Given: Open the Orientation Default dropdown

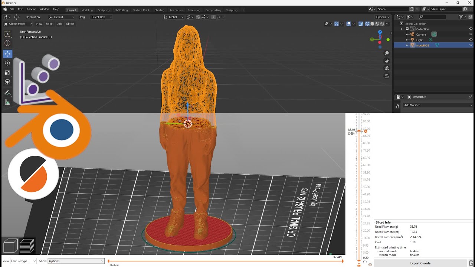Looking at the screenshot, I should pyautogui.click(x=62, y=17).
